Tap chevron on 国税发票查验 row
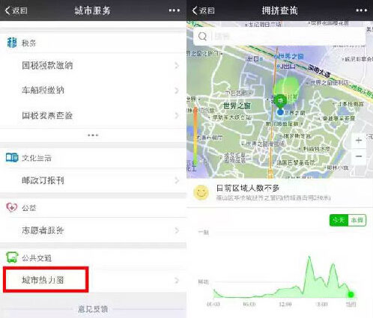 (177, 115)
